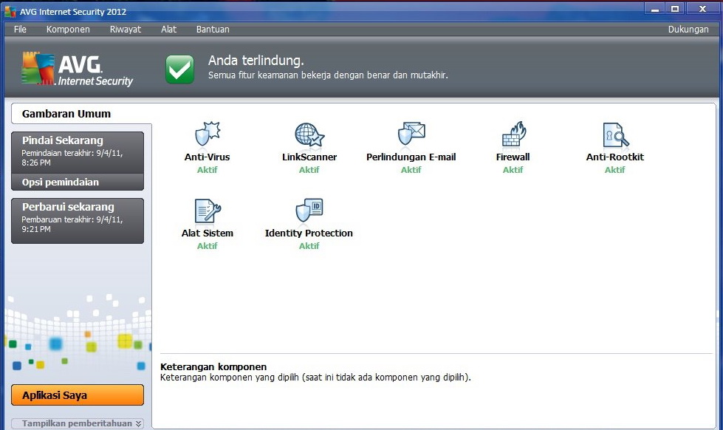
Task: Click the Firewall label text
Action: click(x=513, y=157)
